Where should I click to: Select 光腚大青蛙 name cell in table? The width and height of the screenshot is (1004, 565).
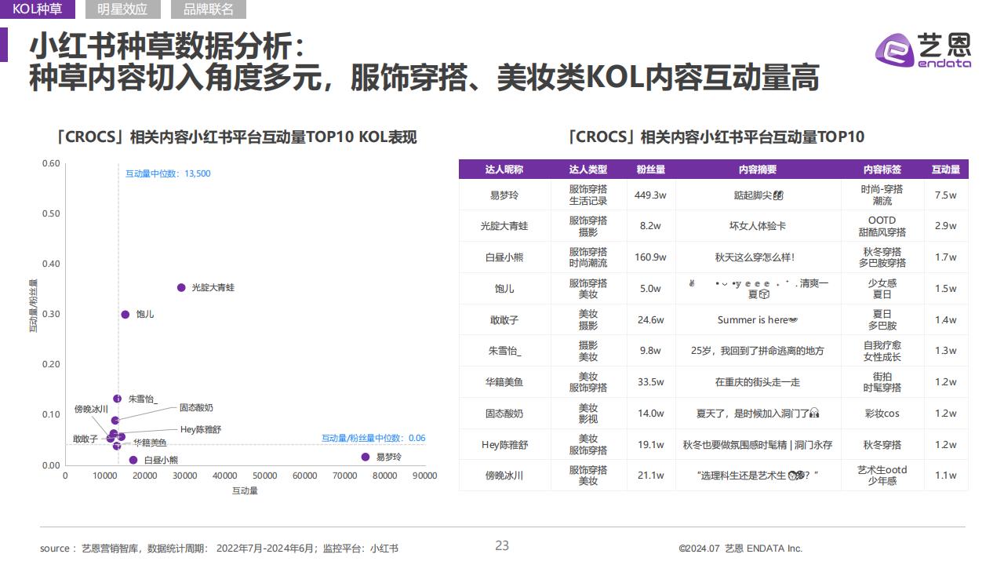504,226
